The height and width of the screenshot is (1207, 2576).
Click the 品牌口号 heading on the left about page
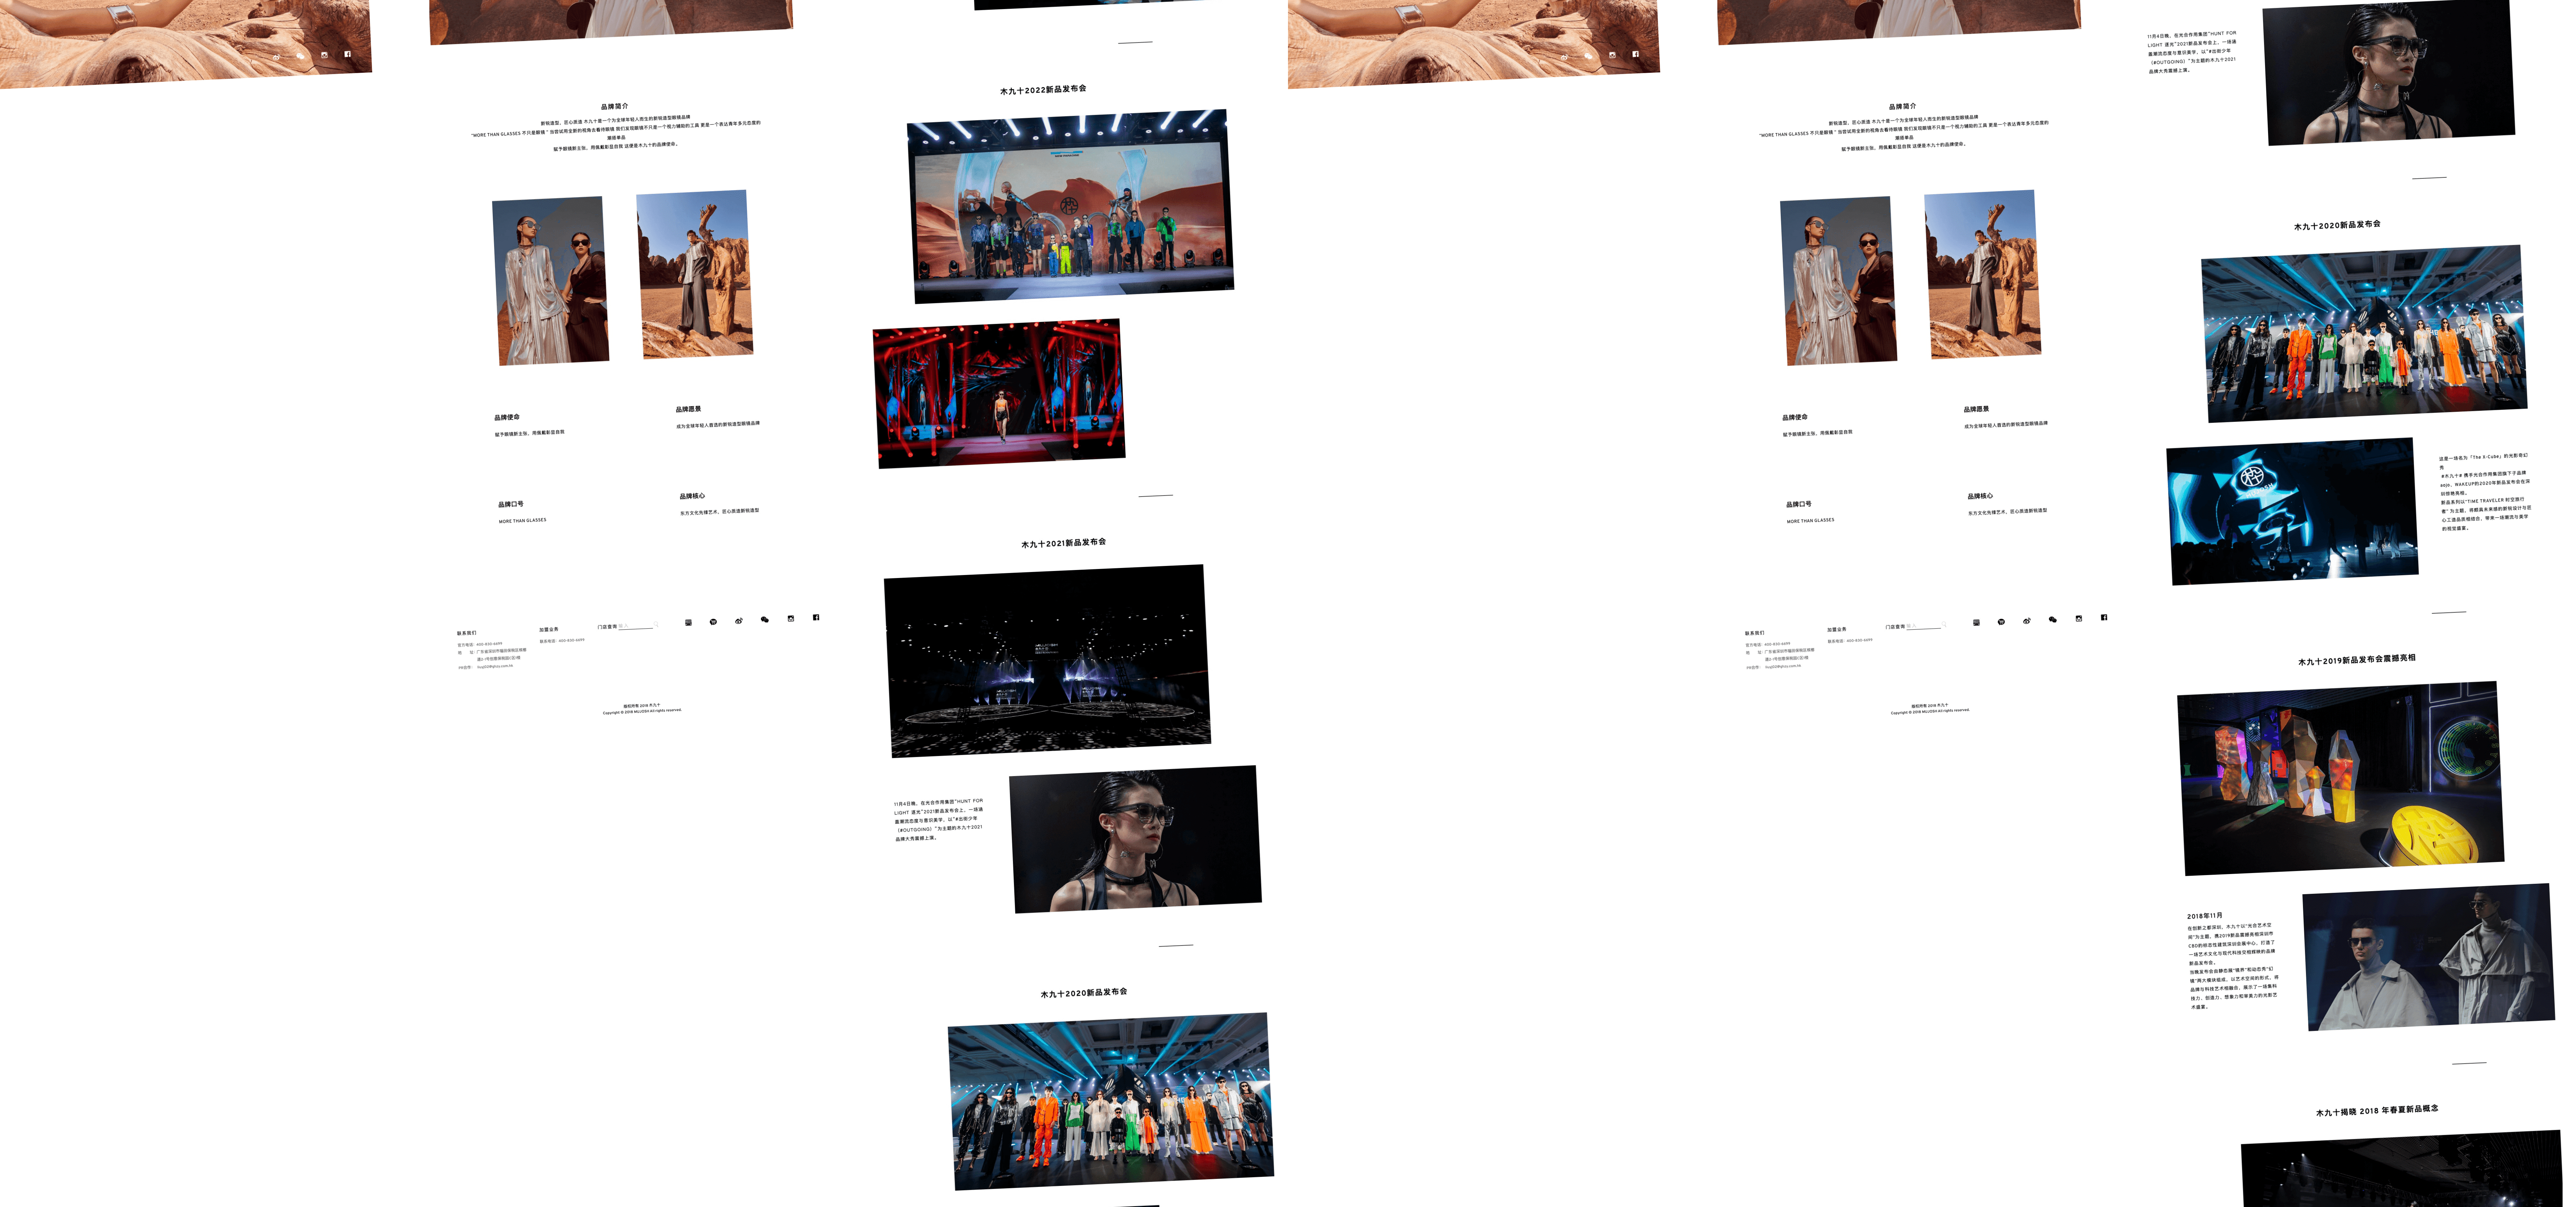[x=511, y=505]
